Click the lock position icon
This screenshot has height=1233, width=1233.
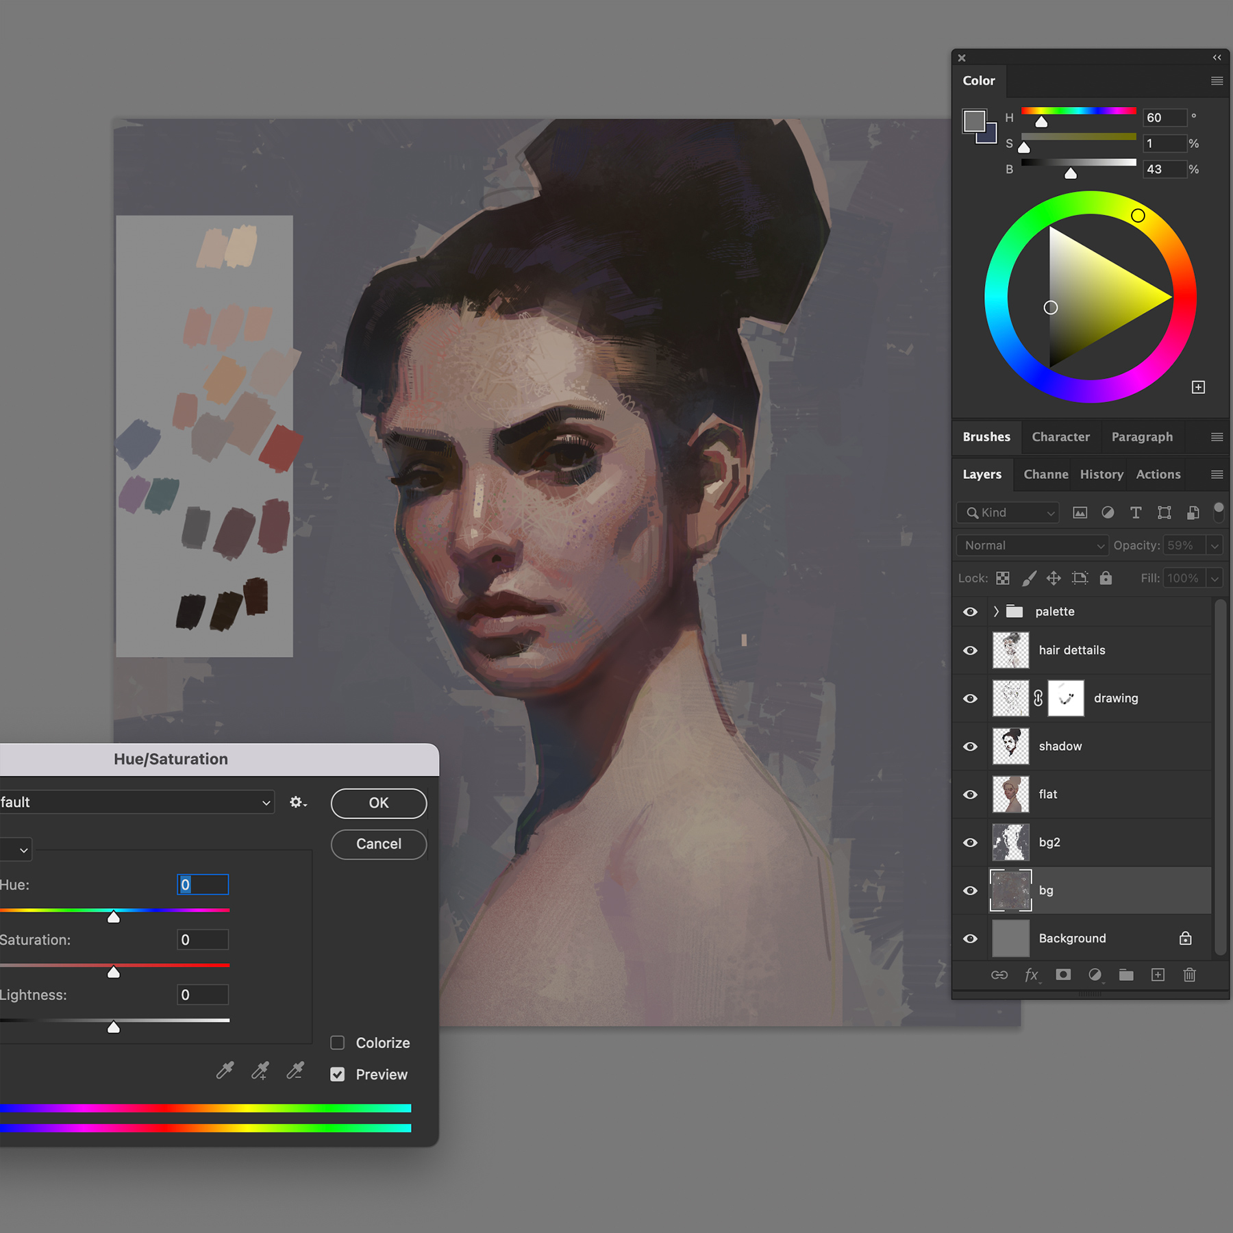[1054, 578]
